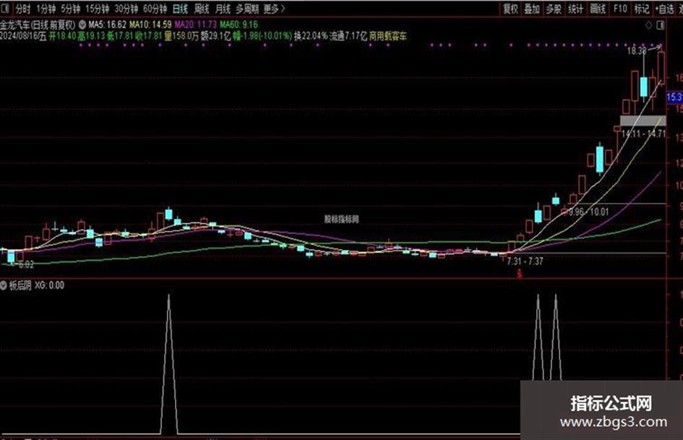
Task: Open F10 company information
Action: click(x=620, y=9)
